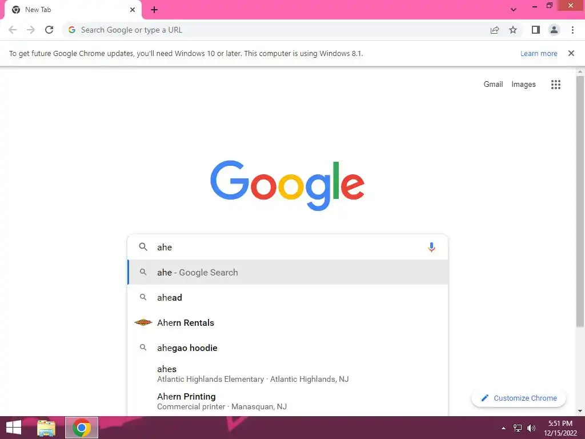
Task: Open the Google apps grid
Action: point(555,85)
